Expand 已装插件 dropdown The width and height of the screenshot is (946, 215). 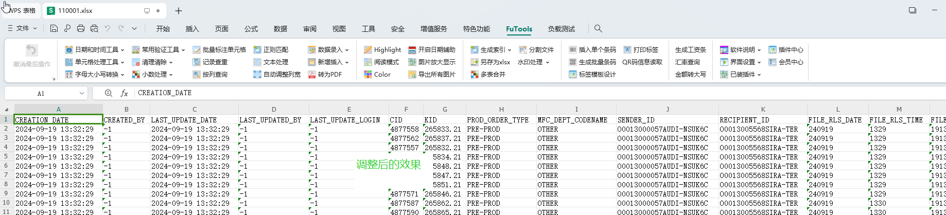point(759,75)
